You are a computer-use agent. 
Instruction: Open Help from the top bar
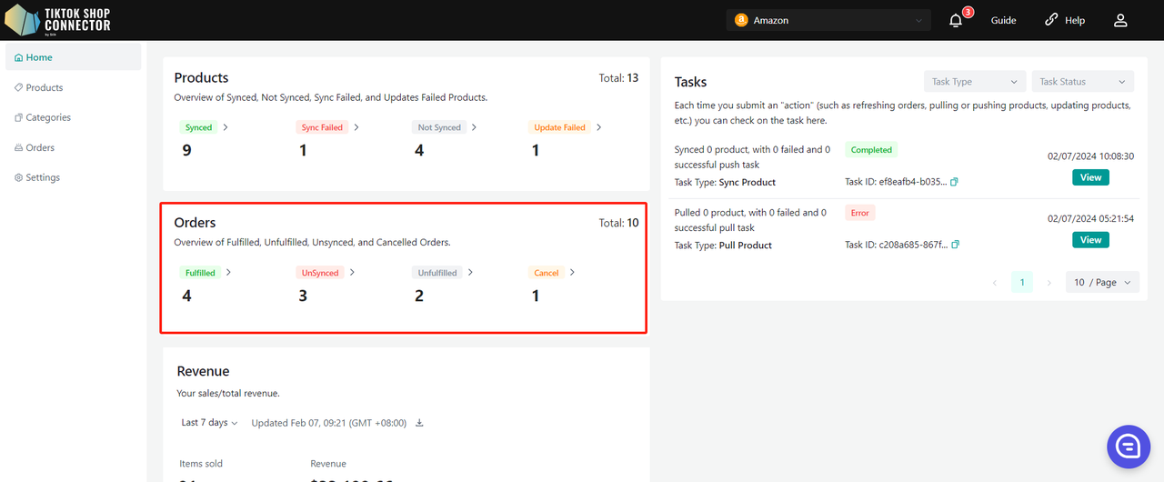click(x=1065, y=20)
